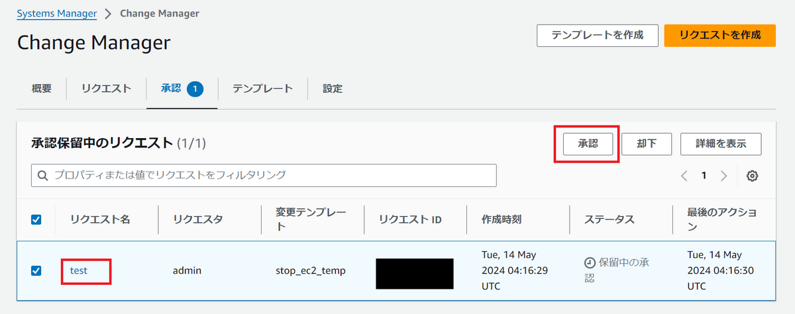This screenshot has width=795, height=314.
Task: Click the orange リクエストを作成 button
Action: click(719, 35)
